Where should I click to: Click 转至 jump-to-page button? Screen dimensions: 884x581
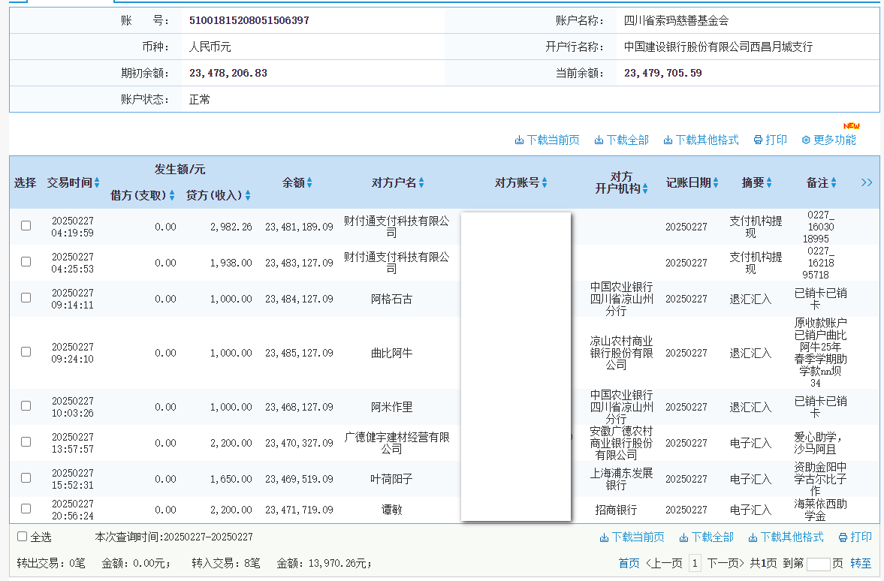tap(860, 563)
